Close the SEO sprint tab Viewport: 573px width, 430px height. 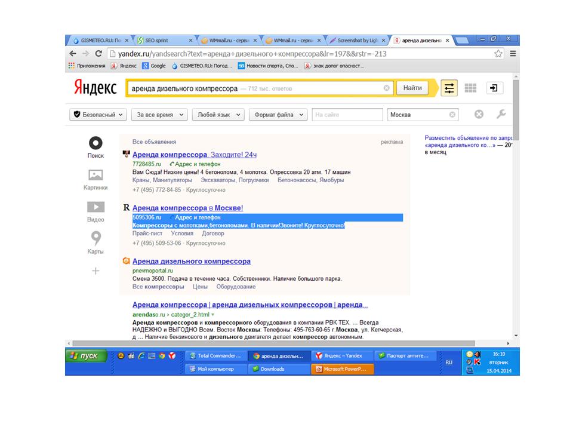pos(190,41)
